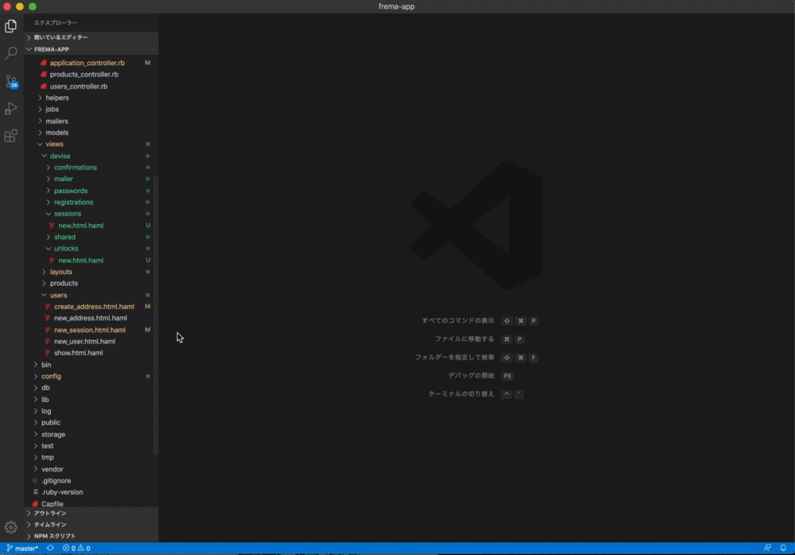
Task: Open the Extensions view
Action: [x=10, y=135]
